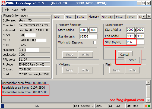Minimize the CDMA Workshop window
Image resolution: width=152 pixels, height=109 pixels.
point(139,3)
